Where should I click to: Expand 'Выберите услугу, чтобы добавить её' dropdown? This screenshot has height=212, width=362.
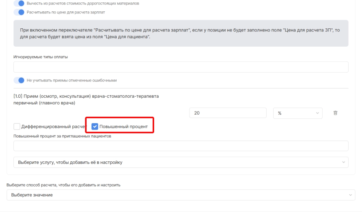[177, 162]
